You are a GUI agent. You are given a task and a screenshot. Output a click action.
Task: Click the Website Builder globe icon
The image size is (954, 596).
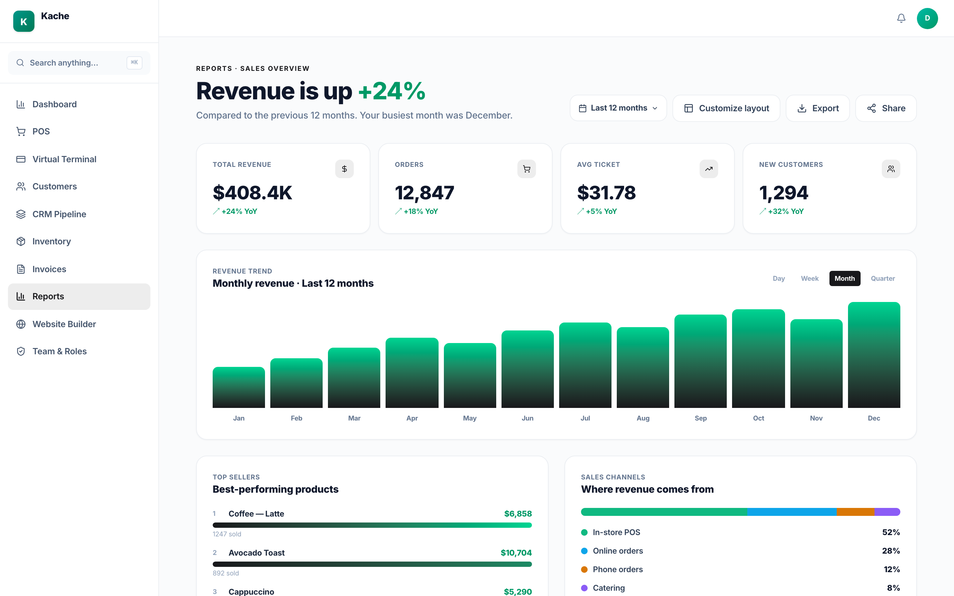coord(21,324)
